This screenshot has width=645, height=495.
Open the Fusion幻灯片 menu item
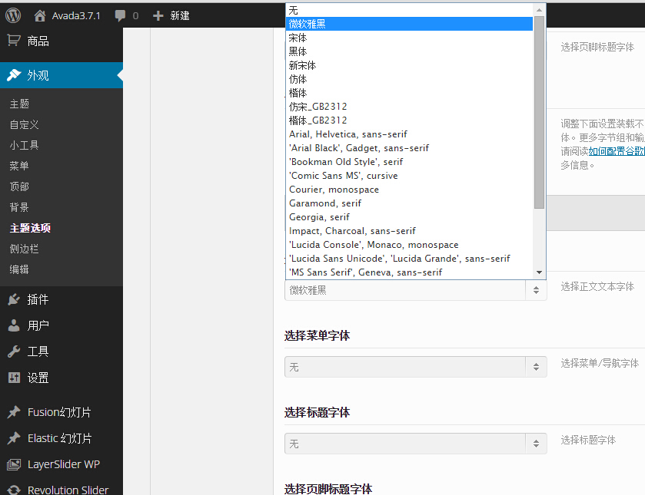click(59, 412)
